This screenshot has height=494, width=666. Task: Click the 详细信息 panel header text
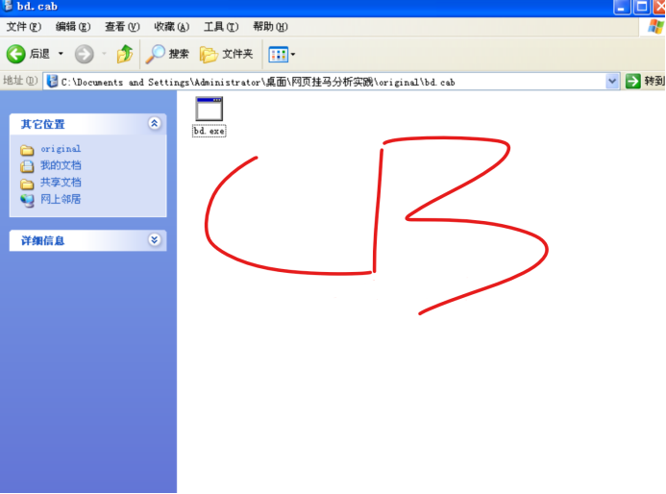[43, 241]
